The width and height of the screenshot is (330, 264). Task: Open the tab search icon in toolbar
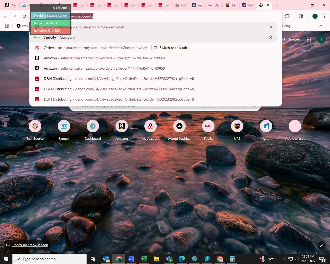point(301,16)
